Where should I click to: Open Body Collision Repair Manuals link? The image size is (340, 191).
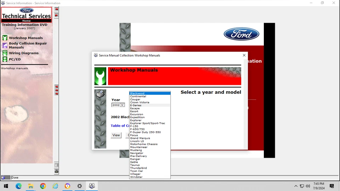pos(28,45)
